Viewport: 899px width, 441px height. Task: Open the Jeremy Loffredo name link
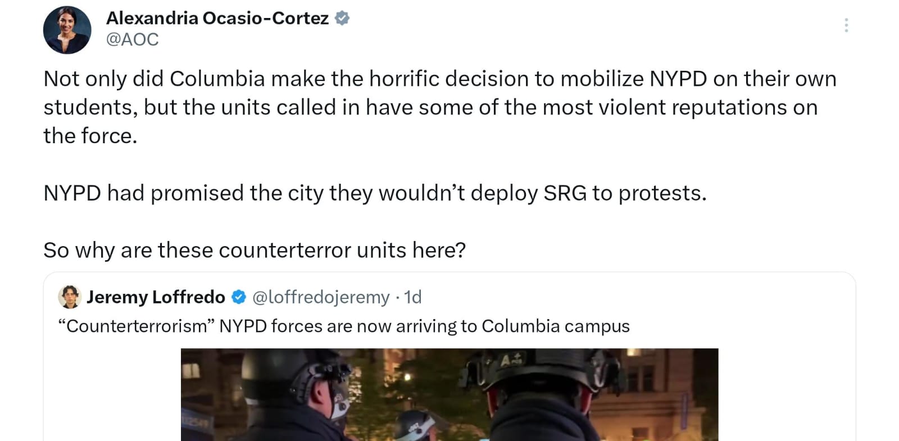click(x=156, y=297)
